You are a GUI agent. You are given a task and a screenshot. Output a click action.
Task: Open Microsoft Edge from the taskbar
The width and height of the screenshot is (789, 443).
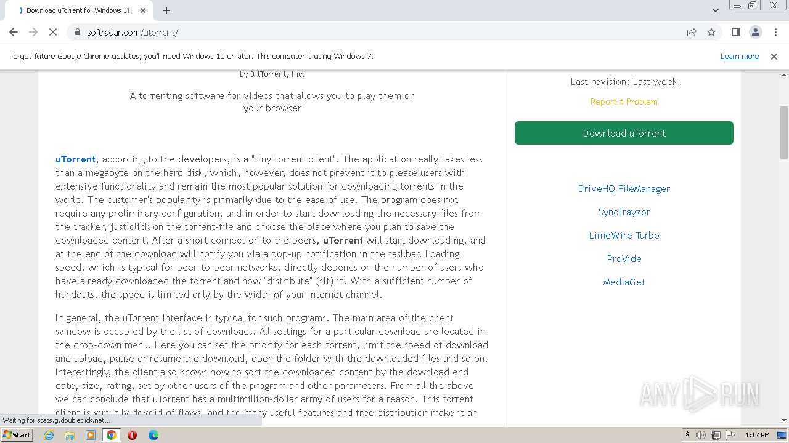tap(153, 435)
